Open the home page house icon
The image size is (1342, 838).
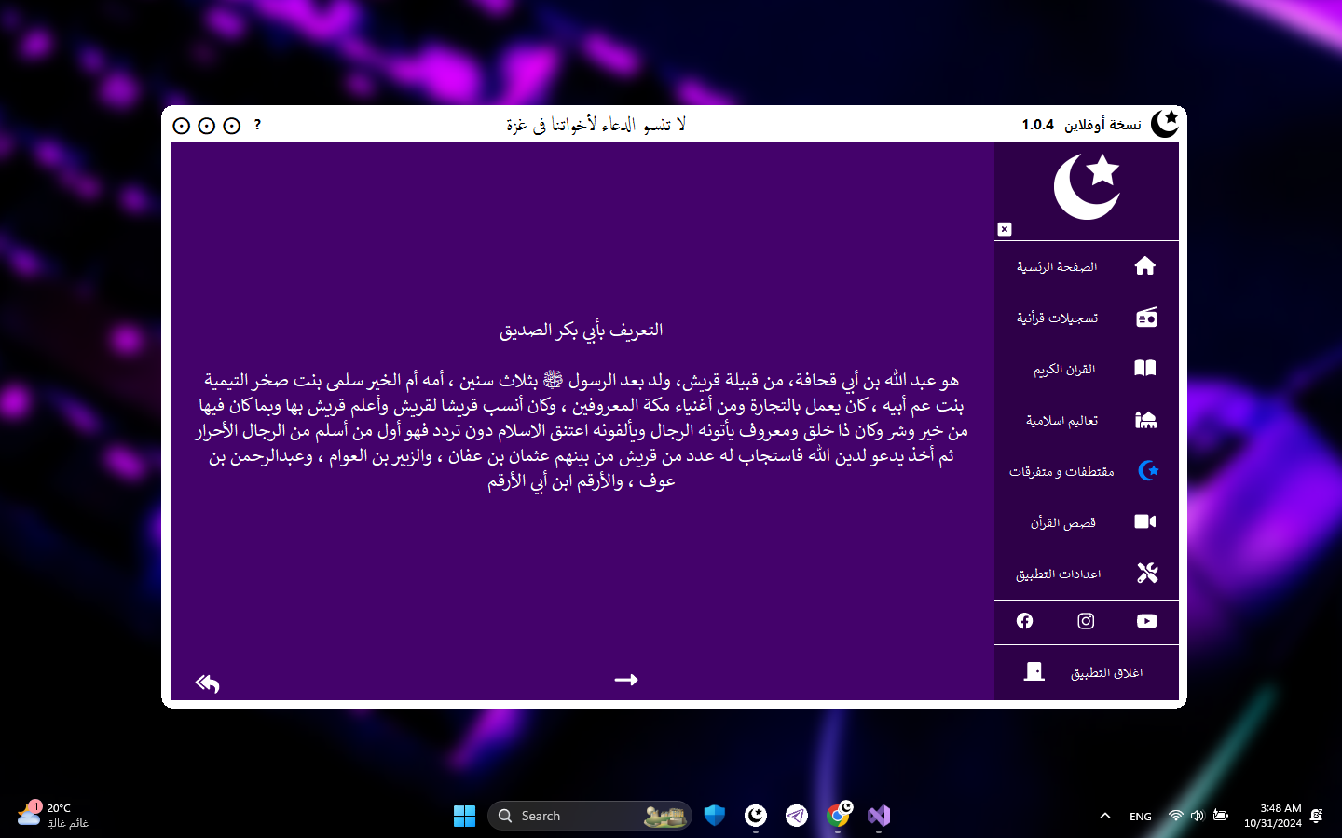pyautogui.click(x=1145, y=266)
